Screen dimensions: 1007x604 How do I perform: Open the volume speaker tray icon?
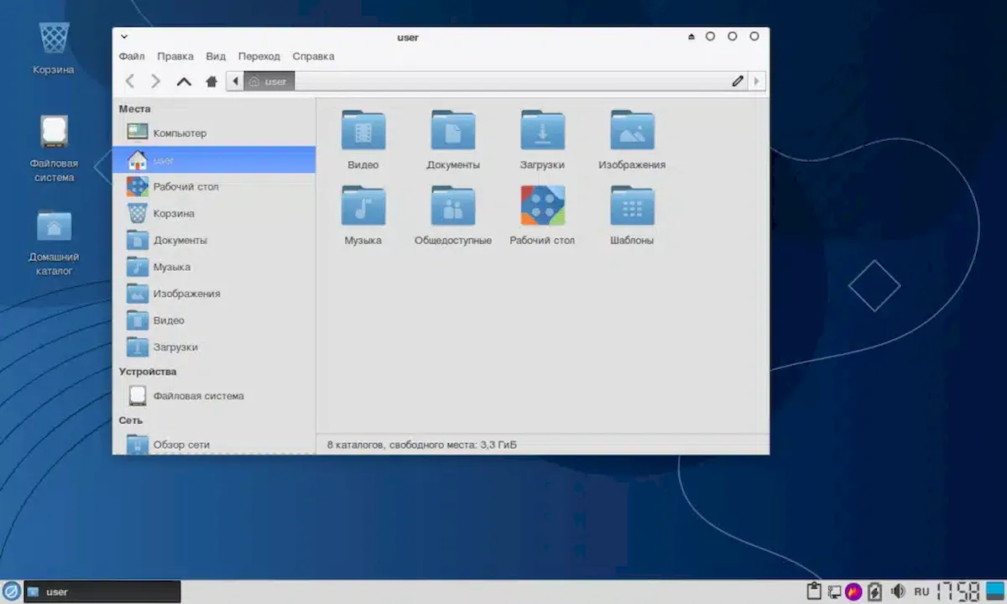click(x=898, y=591)
